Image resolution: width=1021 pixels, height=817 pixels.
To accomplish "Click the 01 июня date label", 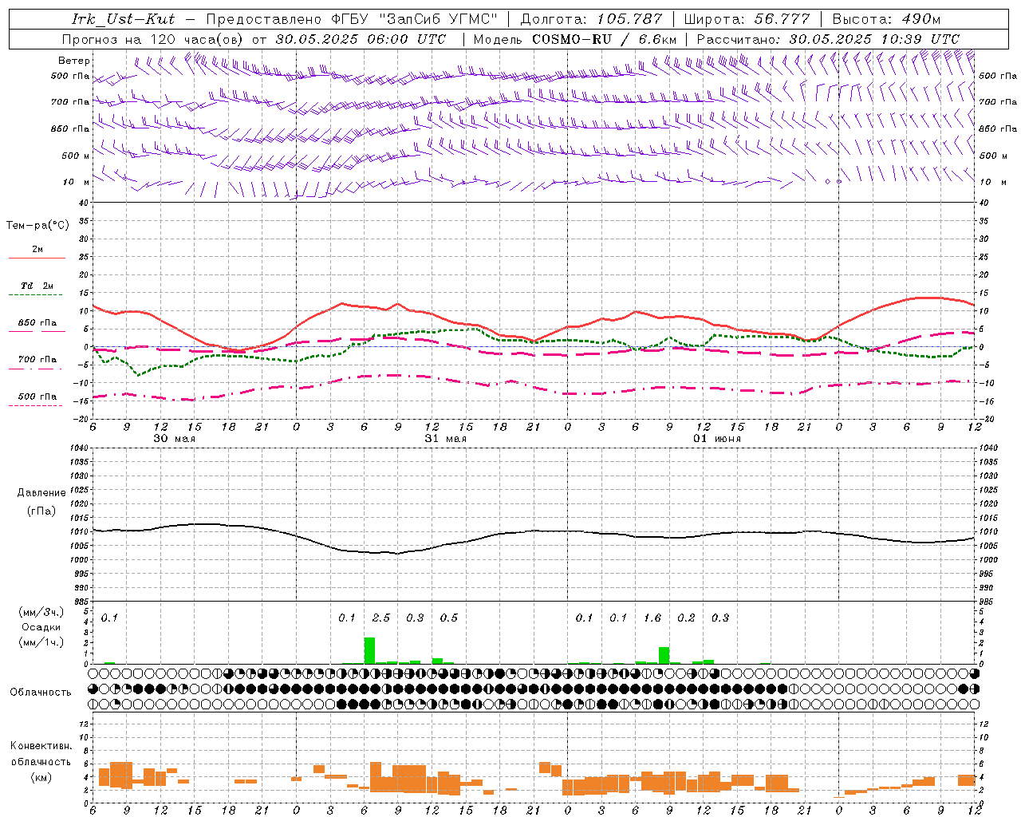I will pos(717,439).
